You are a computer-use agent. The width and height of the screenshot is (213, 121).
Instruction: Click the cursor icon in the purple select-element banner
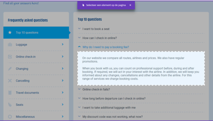click(83, 5)
